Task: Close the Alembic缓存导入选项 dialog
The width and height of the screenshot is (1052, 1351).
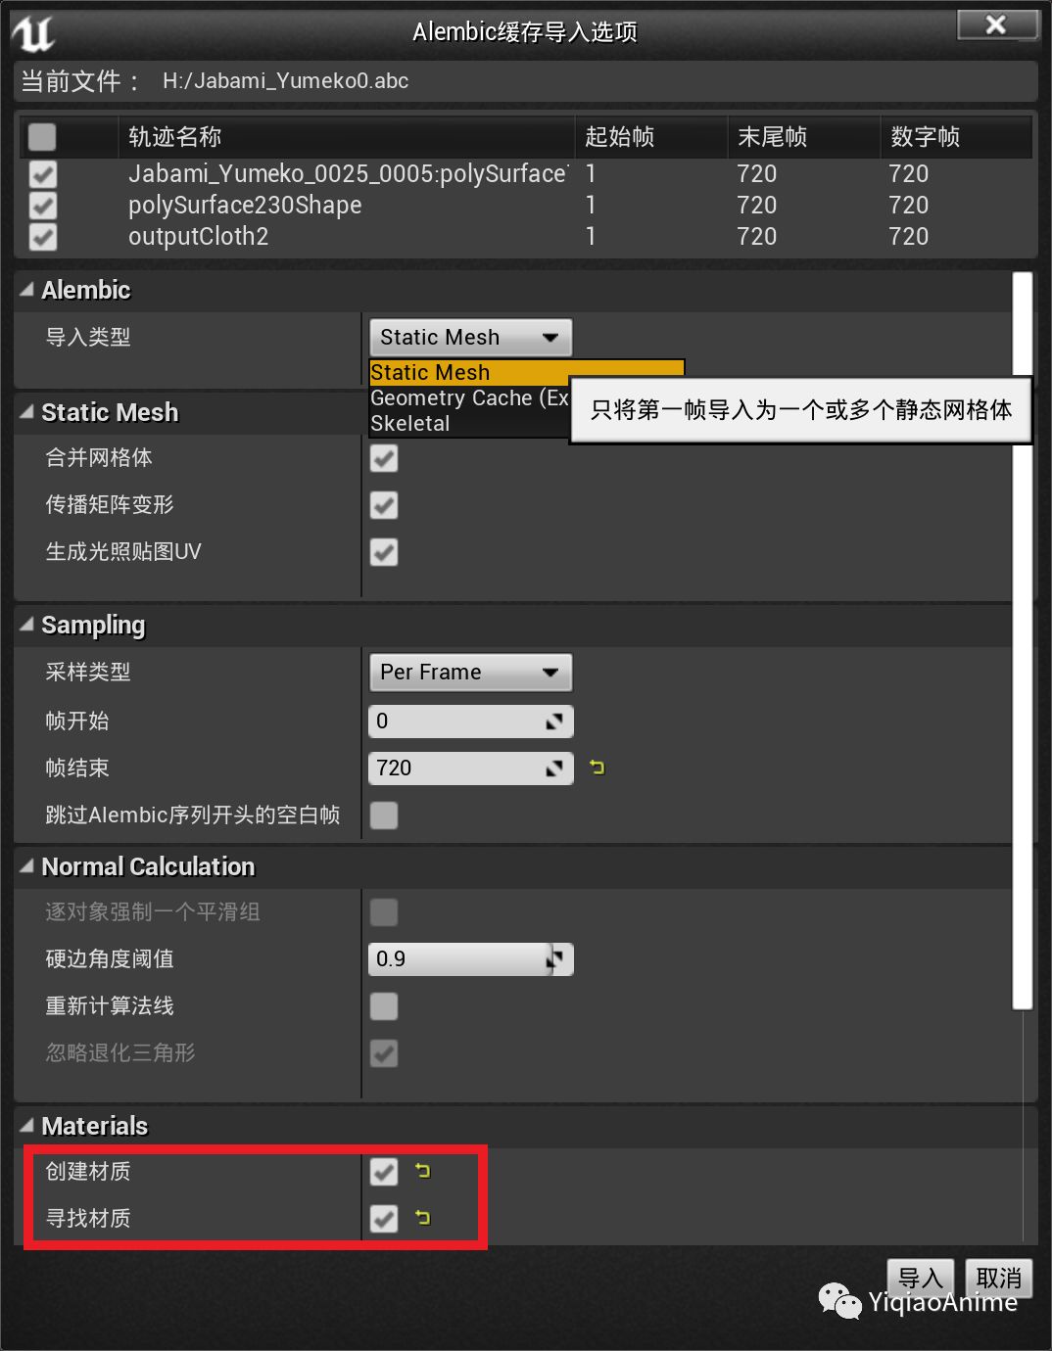Action: 995,25
